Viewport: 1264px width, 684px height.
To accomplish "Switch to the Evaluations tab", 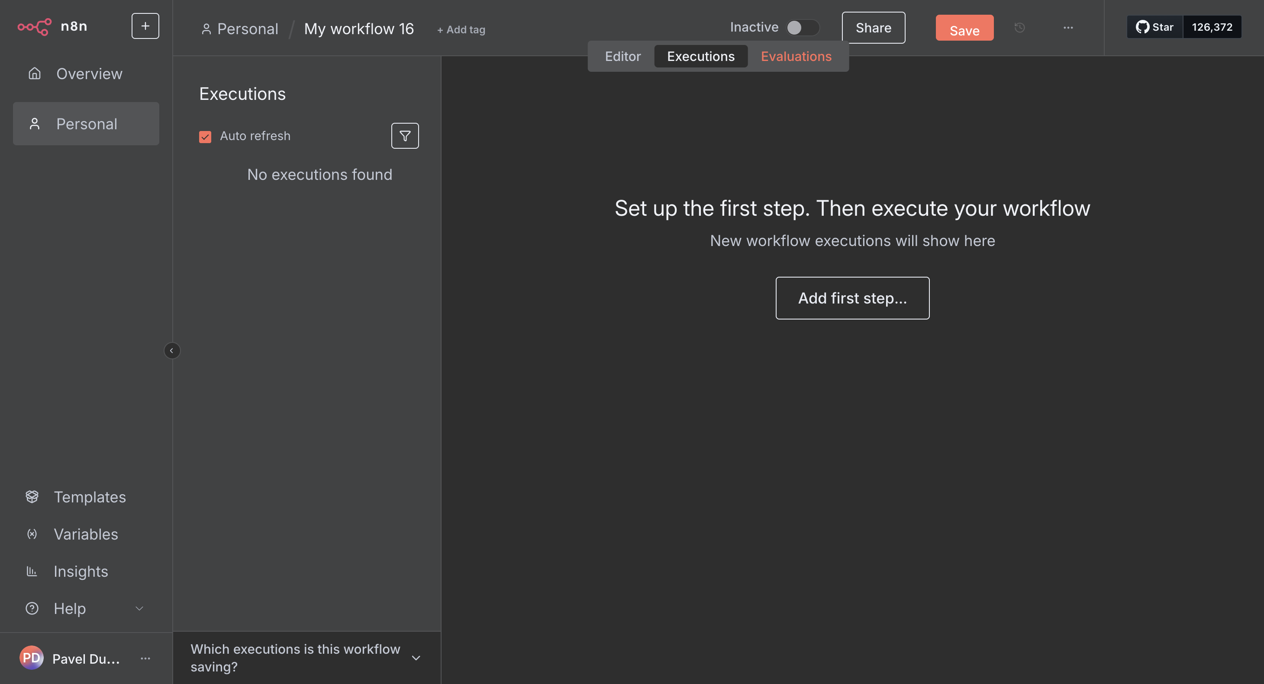I will pos(796,56).
